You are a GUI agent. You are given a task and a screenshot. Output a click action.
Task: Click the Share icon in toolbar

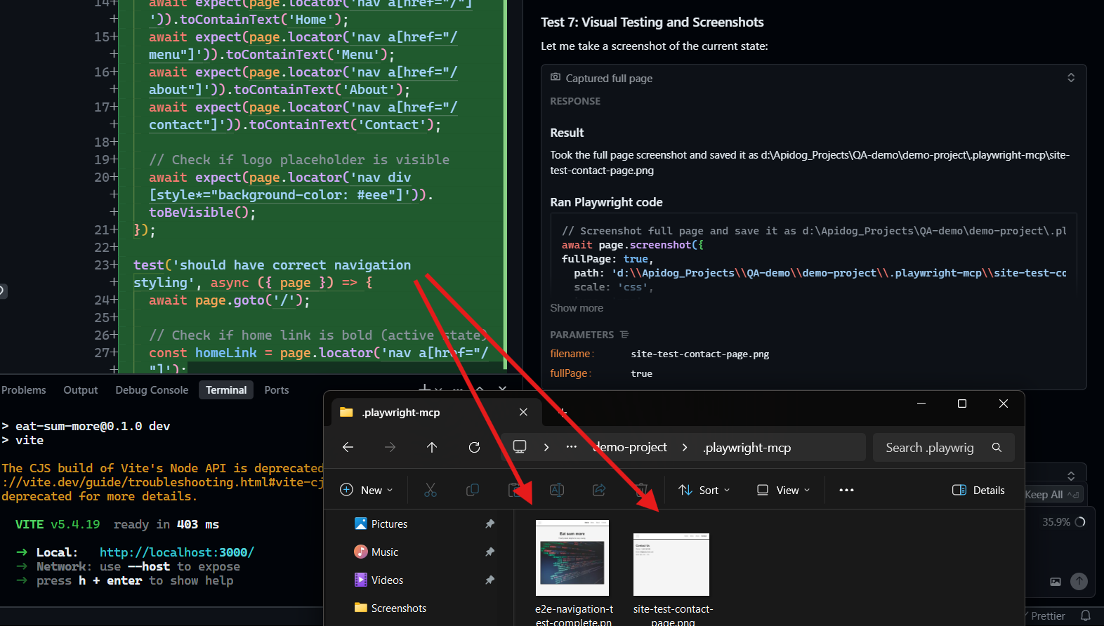(599, 490)
